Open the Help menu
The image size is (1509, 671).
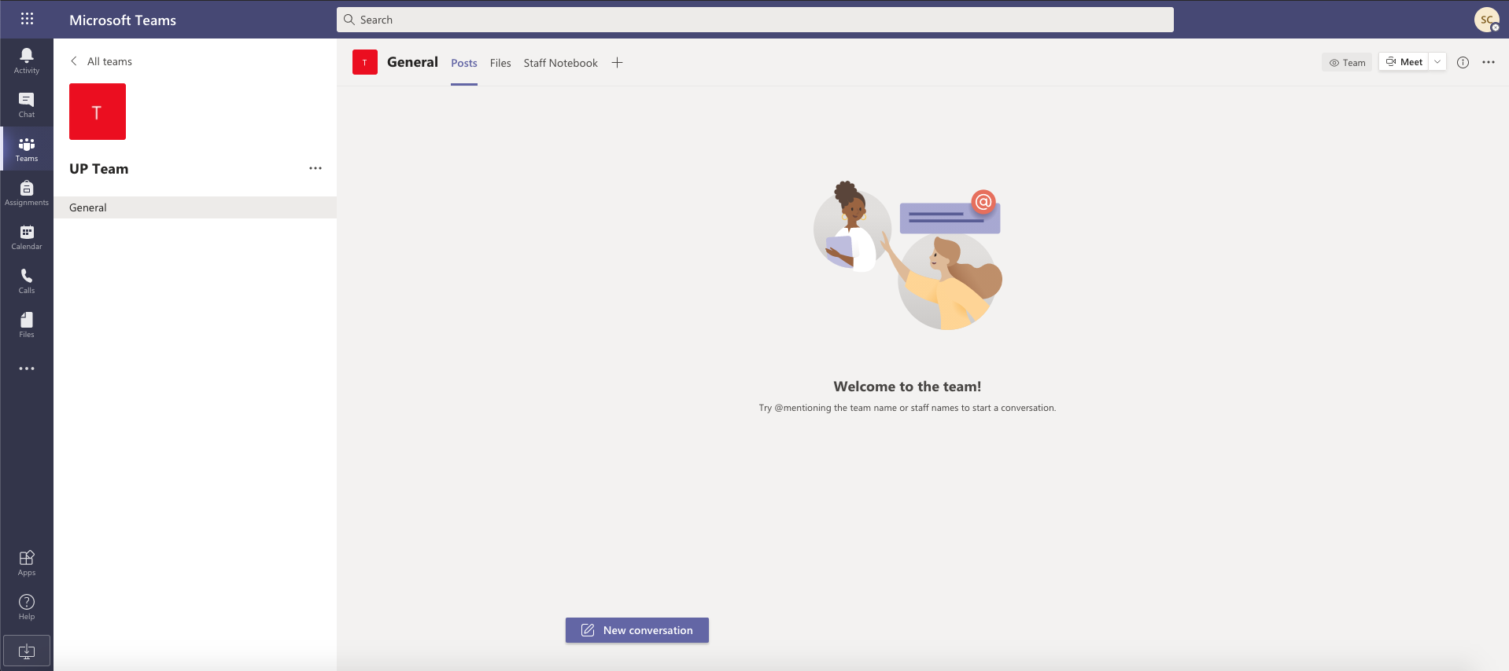(27, 607)
